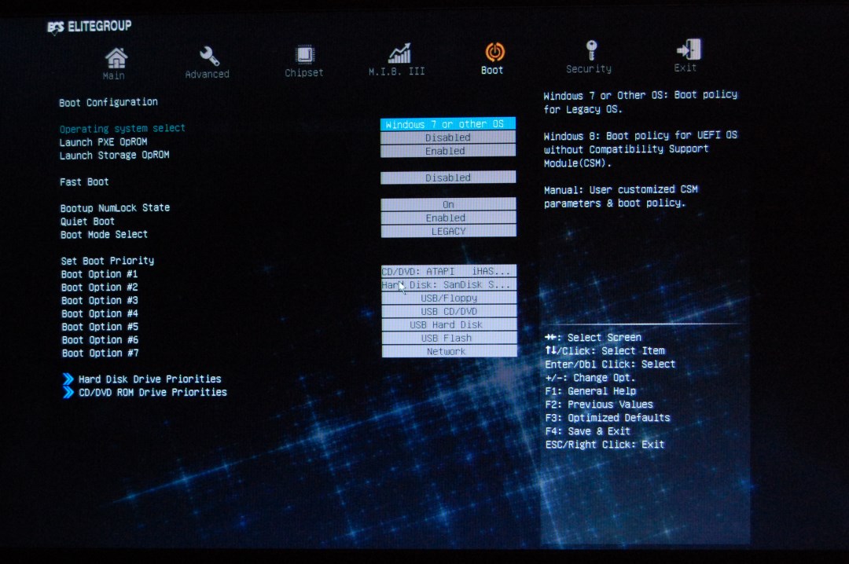Screen dimensions: 849x564
Task: Click the Exit door icon
Action: (x=689, y=49)
